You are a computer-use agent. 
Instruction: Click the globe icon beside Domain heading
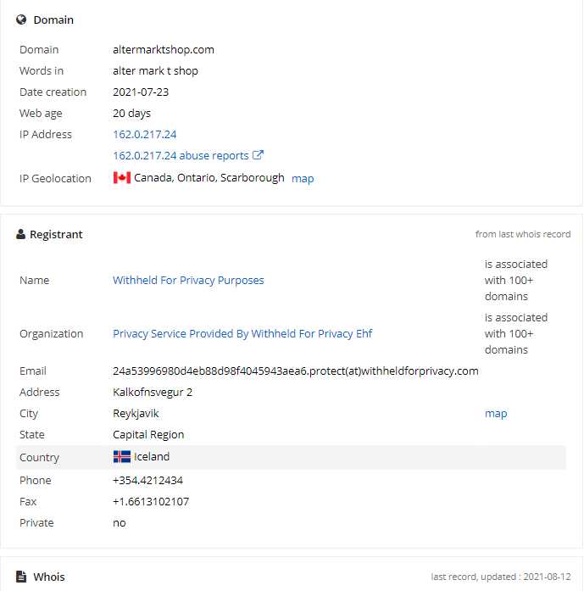(21, 20)
